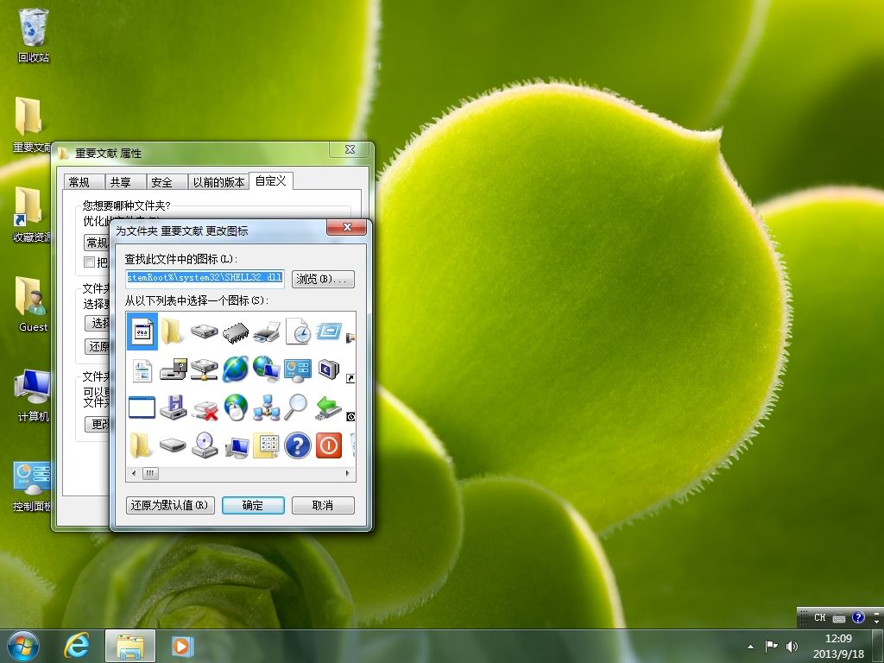Select globe with monitor network icon
Viewport: 884px width, 663px height.
[267, 369]
